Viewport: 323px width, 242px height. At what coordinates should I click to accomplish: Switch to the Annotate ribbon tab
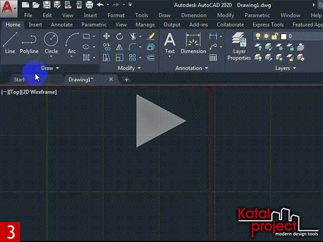pyautogui.click(x=62, y=25)
